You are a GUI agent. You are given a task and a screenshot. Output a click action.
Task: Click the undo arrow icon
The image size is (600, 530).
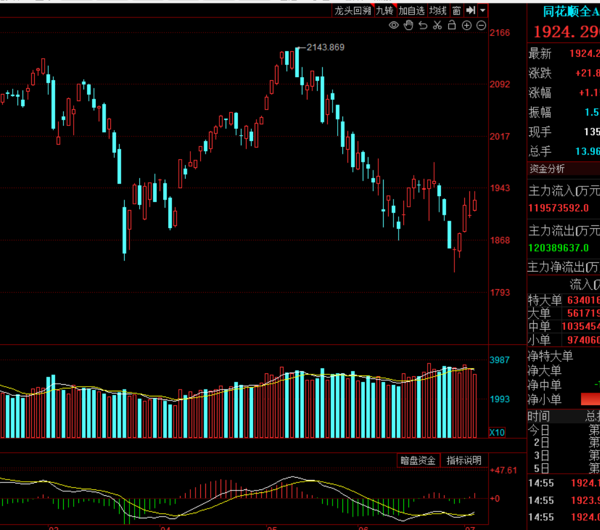423,26
